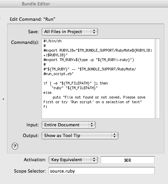
Task: Place cursor on the '#!/bin/sh' line
Action: point(52,41)
